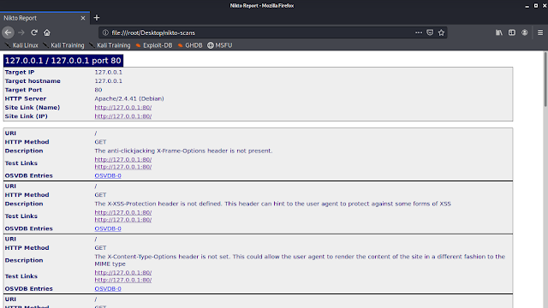Open the Library icon

coord(499,33)
